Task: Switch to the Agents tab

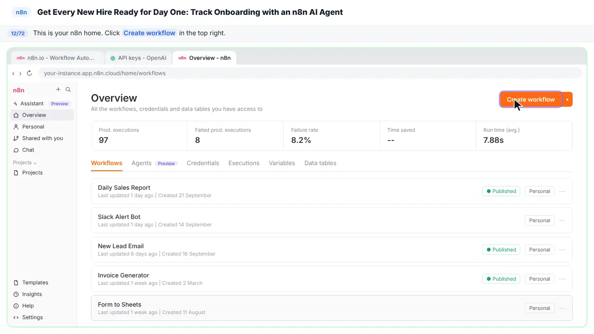Action: click(155, 163)
